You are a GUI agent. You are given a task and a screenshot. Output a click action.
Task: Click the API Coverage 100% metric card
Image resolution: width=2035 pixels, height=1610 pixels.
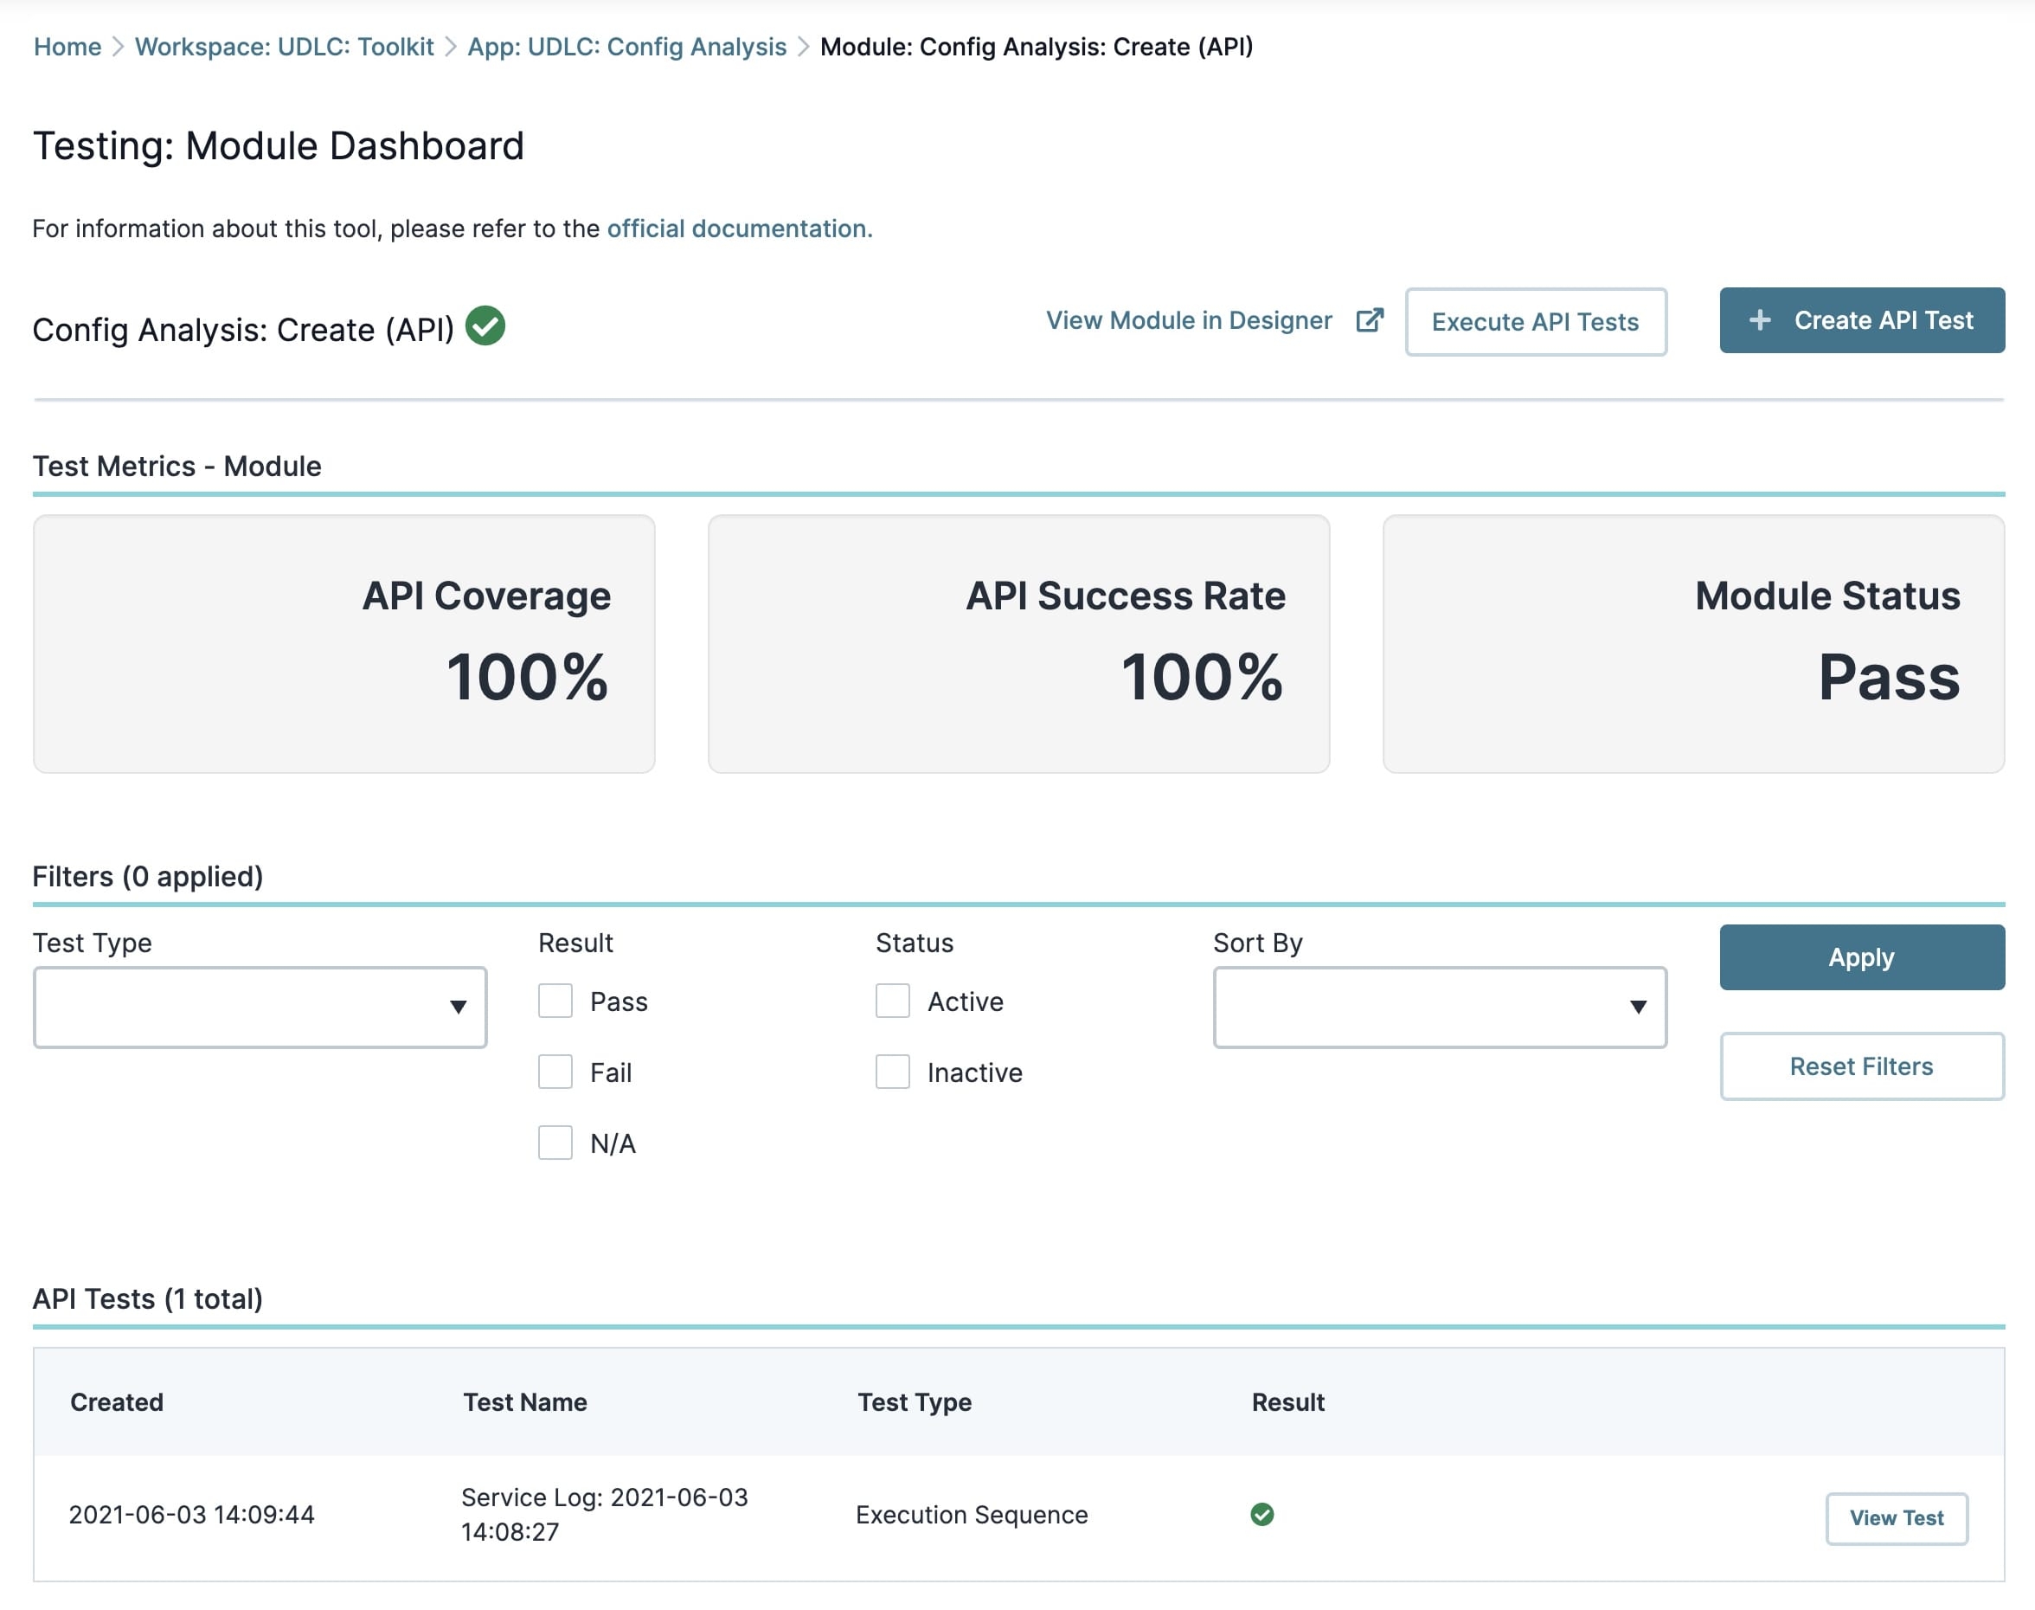pos(343,644)
